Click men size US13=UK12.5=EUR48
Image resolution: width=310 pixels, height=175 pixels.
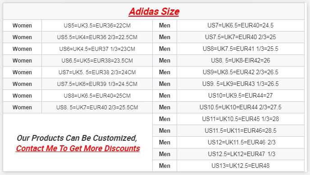pos(241,166)
